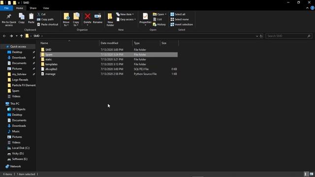Refresh the current folder view

click(x=261, y=36)
